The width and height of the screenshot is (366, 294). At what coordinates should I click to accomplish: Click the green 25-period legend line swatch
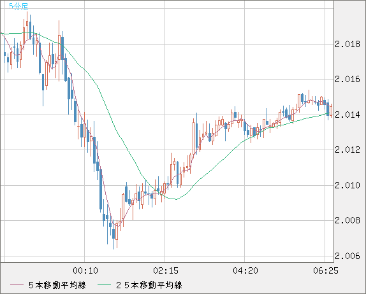point(104,285)
